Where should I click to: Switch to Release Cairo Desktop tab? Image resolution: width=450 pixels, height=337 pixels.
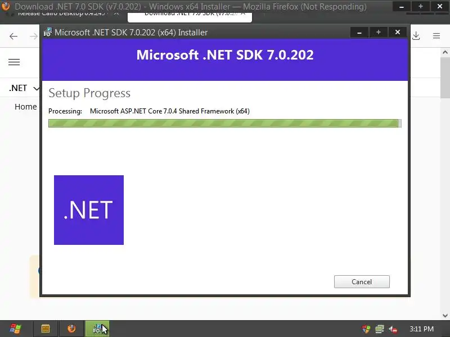click(x=61, y=14)
